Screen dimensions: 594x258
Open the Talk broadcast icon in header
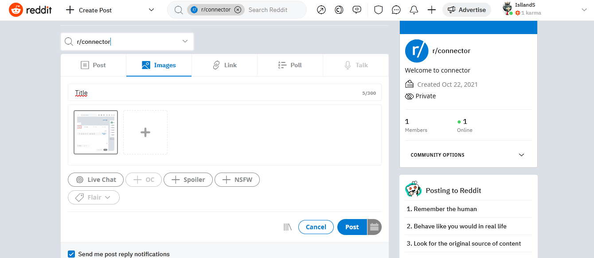tap(357, 10)
